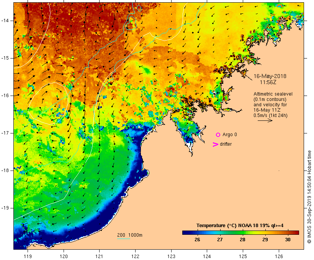
Task: Click the longitude axis label 119
Action: [28, 256]
